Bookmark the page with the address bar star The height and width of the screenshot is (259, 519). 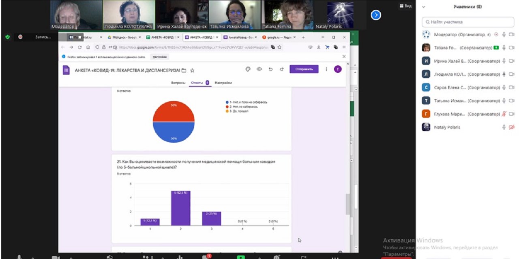(279, 47)
